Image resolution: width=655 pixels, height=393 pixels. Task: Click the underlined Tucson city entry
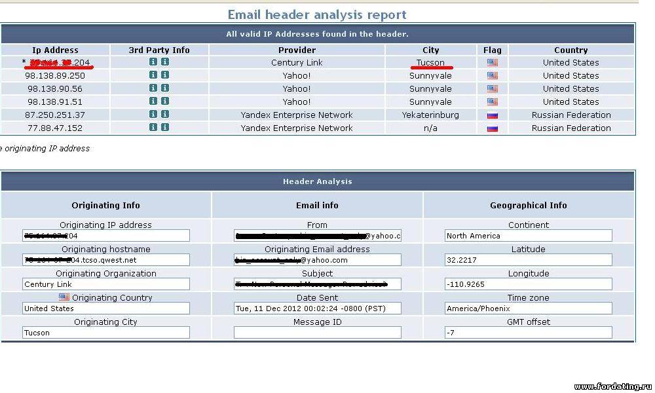coord(430,63)
